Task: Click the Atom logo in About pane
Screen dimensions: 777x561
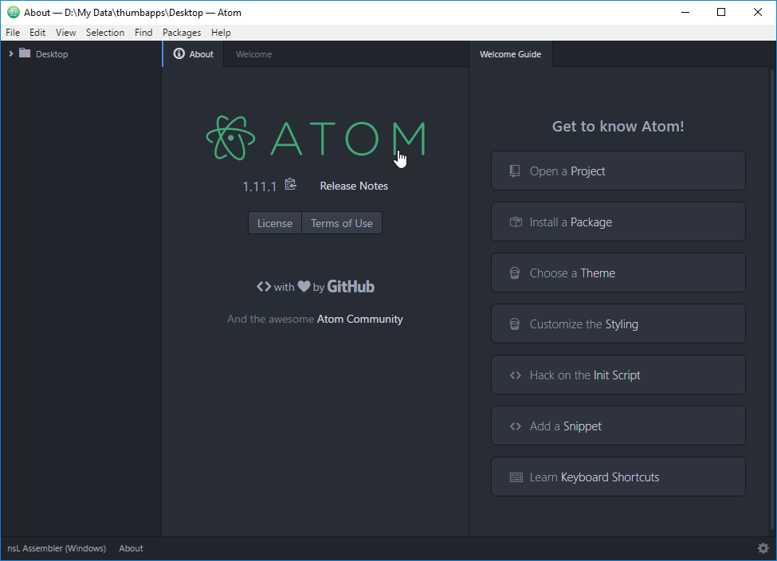Action: (316, 139)
